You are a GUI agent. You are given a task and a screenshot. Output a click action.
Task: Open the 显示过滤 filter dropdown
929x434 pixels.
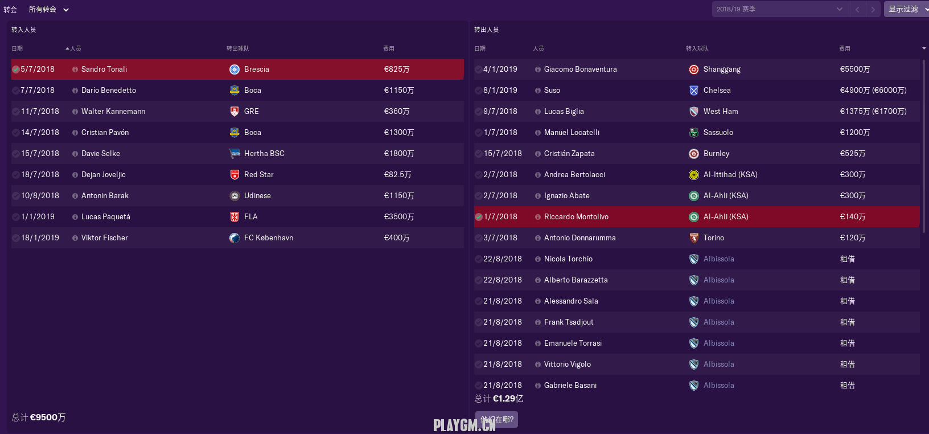click(906, 9)
